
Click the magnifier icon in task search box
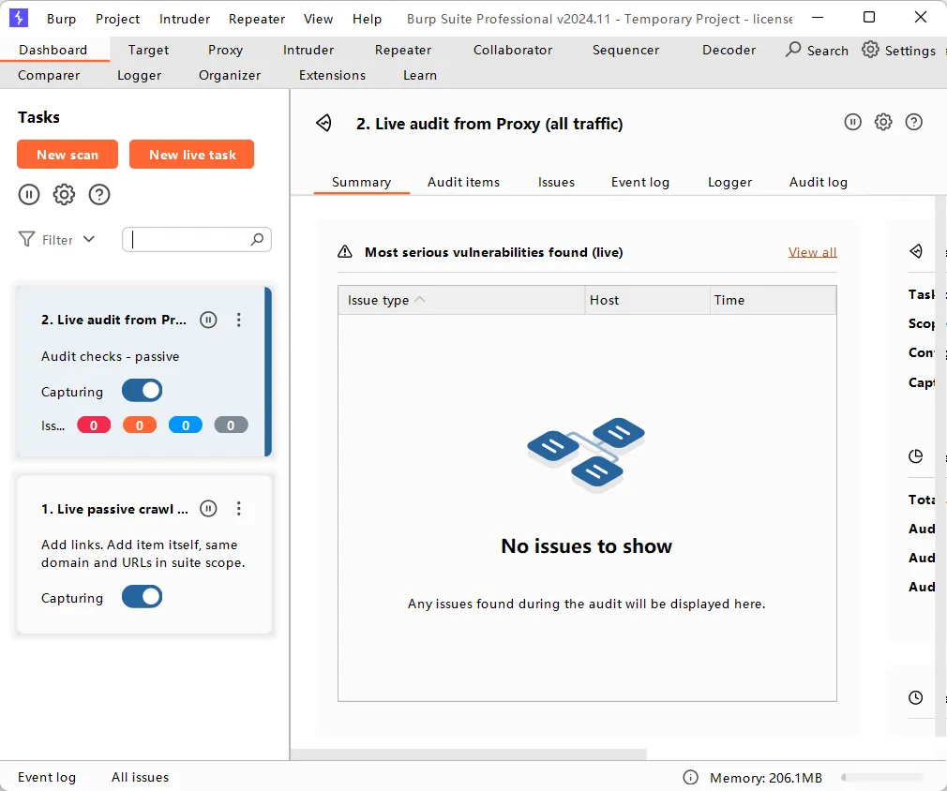257,239
